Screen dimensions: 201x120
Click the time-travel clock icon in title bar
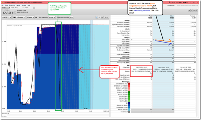coord(169,2)
